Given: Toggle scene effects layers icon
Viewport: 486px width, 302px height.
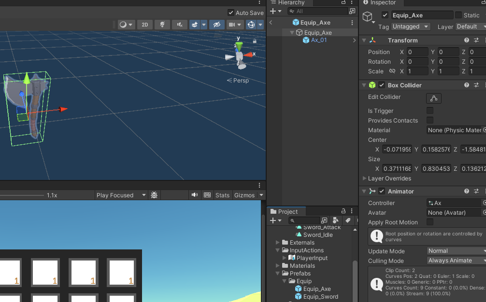Looking at the screenshot, I should 195,25.
